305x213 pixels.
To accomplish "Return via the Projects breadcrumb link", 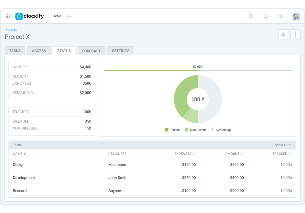I will point(10,30).
